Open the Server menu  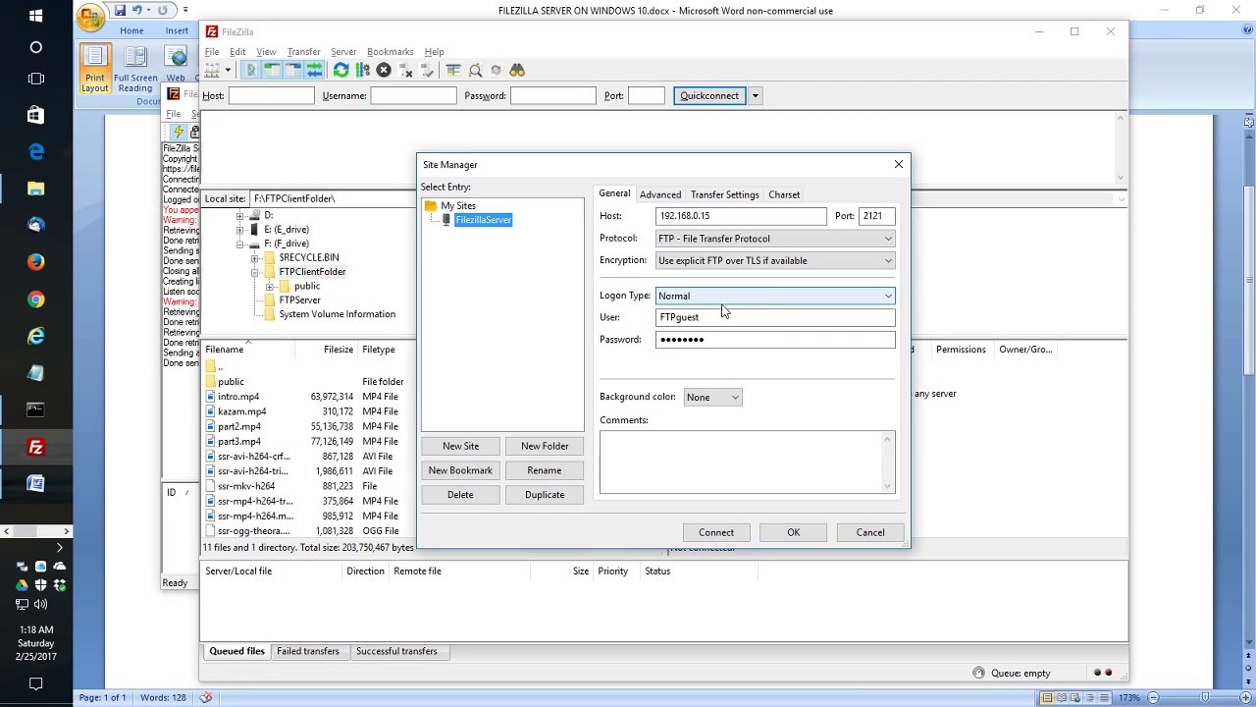click(x=343, y=51)
